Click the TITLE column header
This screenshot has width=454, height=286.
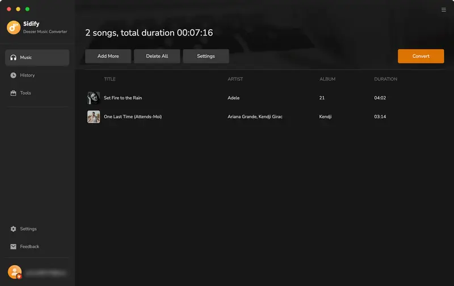coord(110,79)
